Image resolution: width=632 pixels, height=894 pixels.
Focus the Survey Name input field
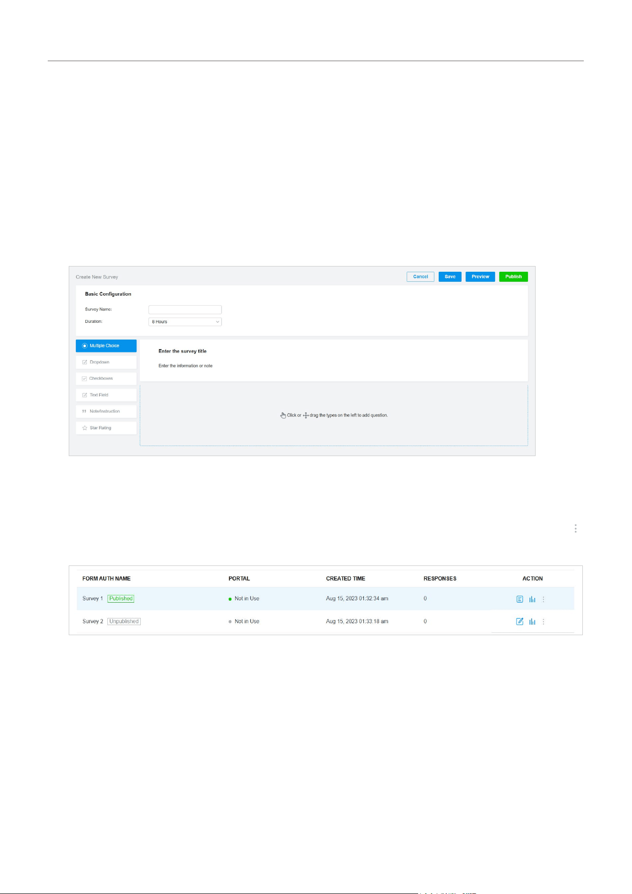click(x=185, y=309)
